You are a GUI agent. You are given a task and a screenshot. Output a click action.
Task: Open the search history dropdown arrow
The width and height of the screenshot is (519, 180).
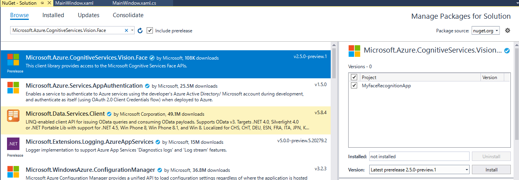pyautogui.click(x=132, y=30)
